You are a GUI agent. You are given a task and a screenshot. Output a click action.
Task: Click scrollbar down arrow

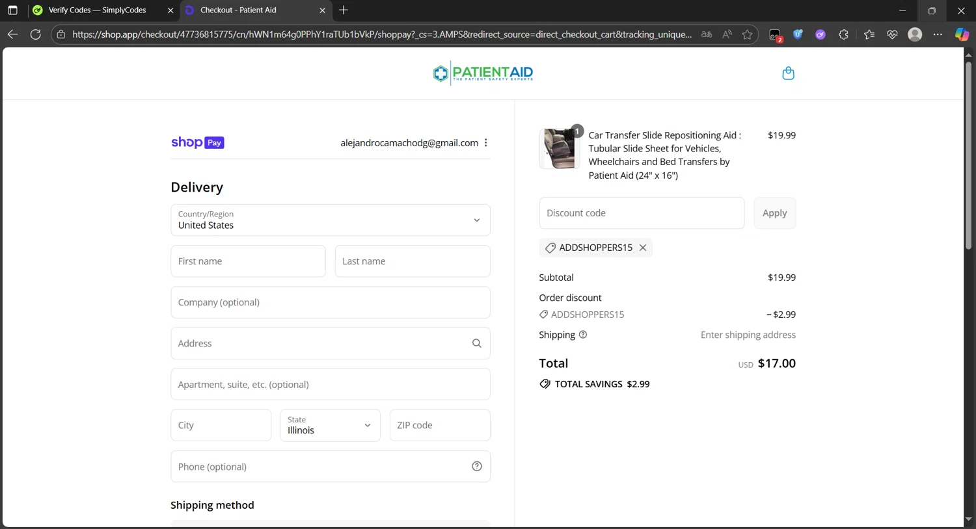click(x=968, y=519)
